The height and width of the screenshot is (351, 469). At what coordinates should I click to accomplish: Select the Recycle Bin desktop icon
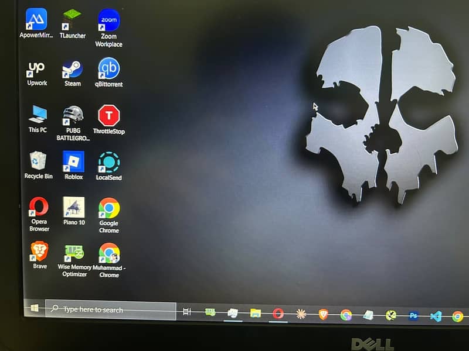[38, 165]
